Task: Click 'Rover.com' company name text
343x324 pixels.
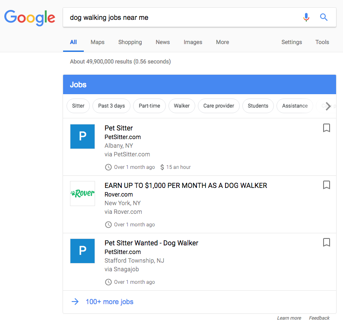Action: 118,194
